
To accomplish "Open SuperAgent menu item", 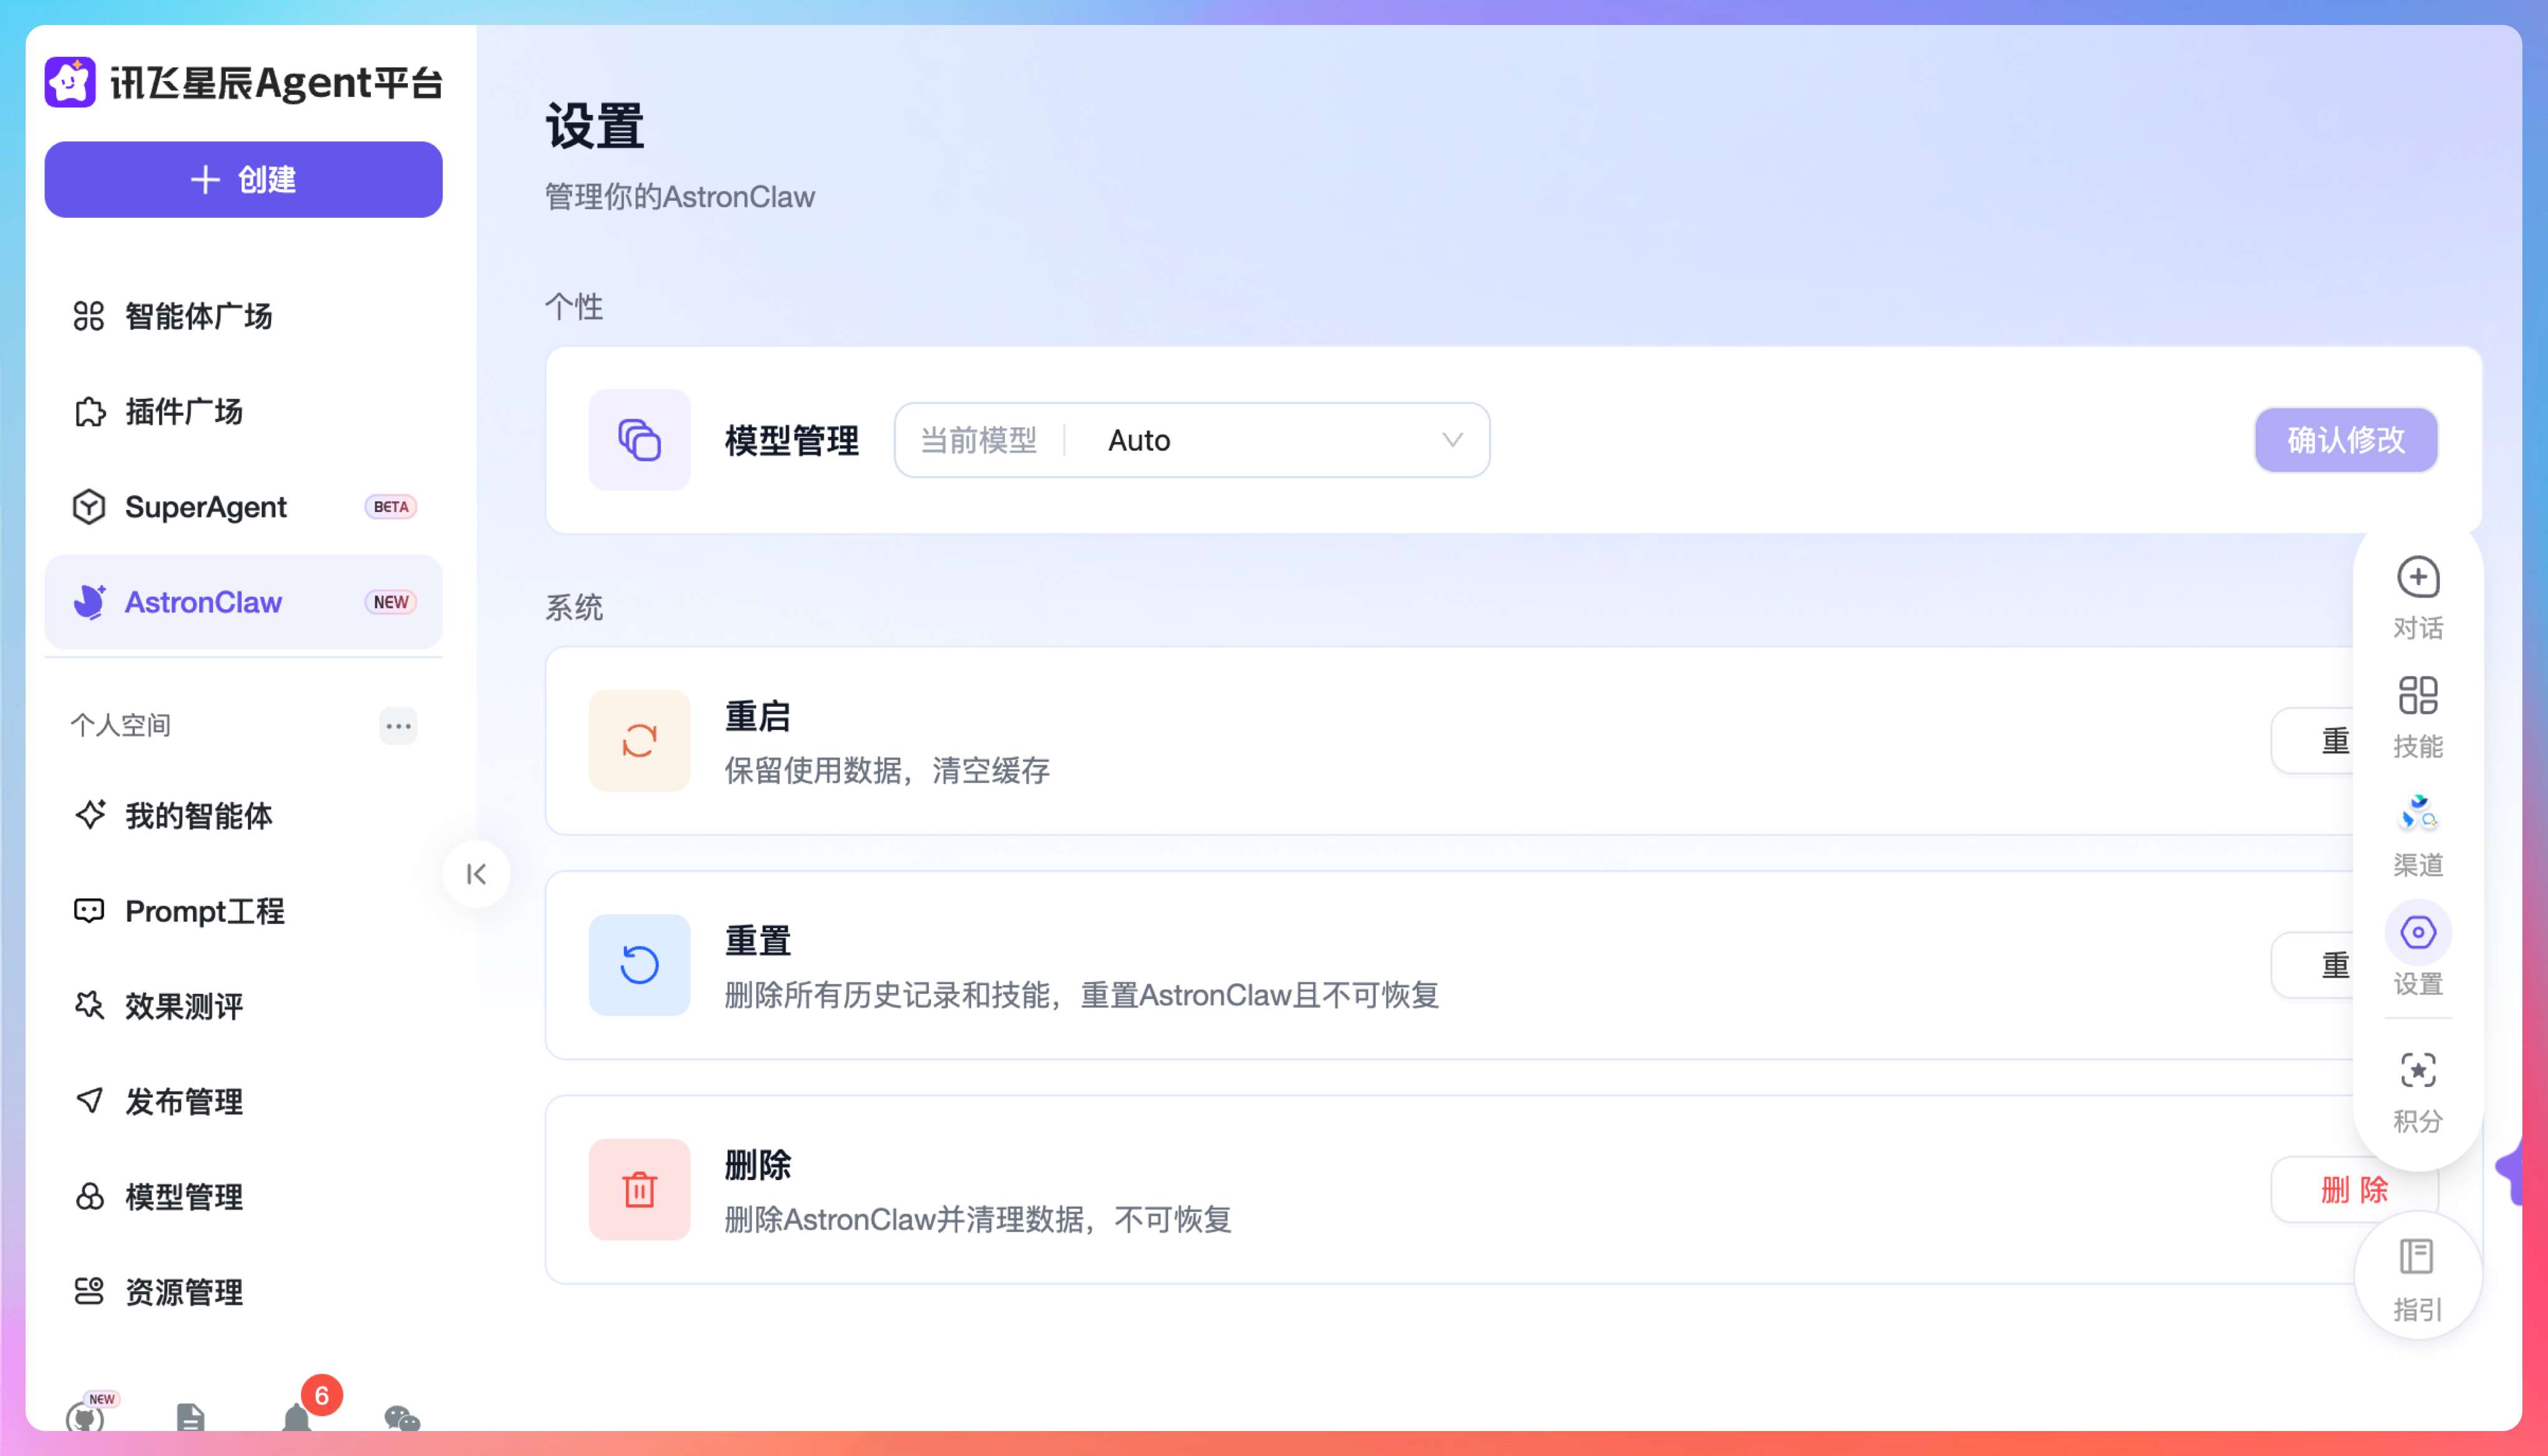I will pos(205,507).
